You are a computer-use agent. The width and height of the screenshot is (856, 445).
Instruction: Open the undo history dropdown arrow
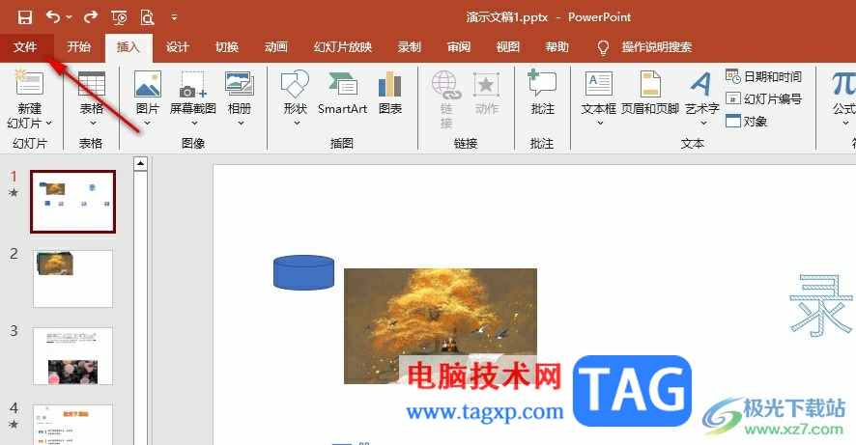pyautogui.click(x=70, y=17)
